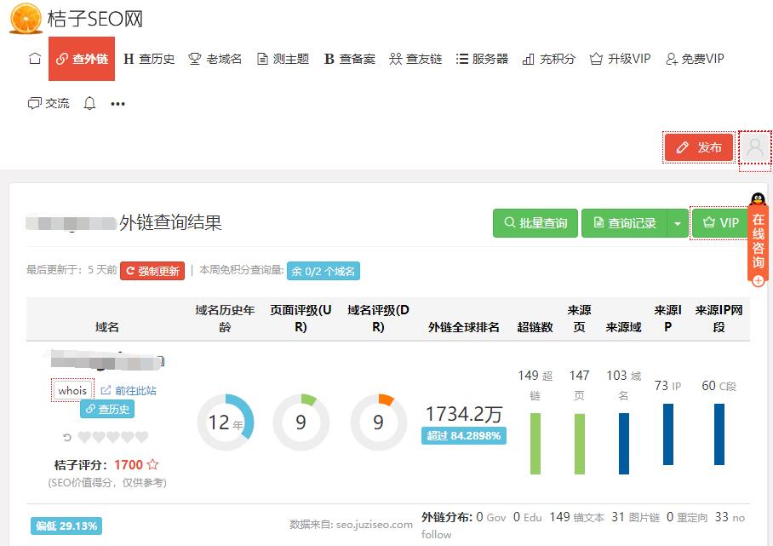Follow the 前往此站 link
The height and width of the screenshot is (546, 773).
coord(129,391)
